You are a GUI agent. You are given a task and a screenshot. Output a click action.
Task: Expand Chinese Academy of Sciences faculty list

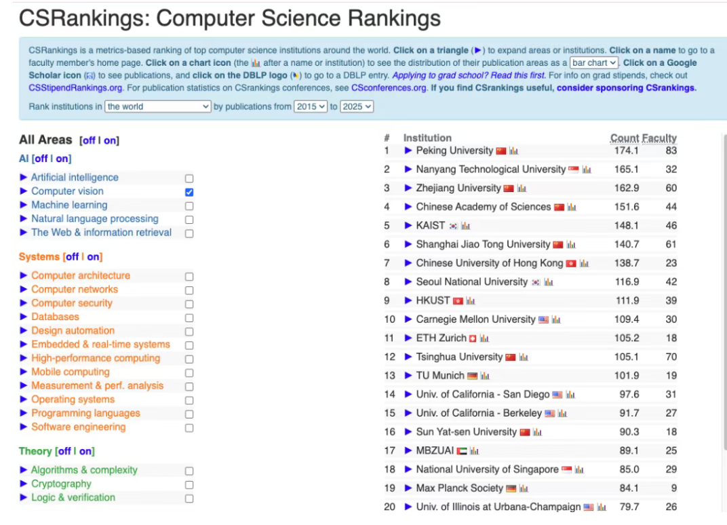(408, 207)
